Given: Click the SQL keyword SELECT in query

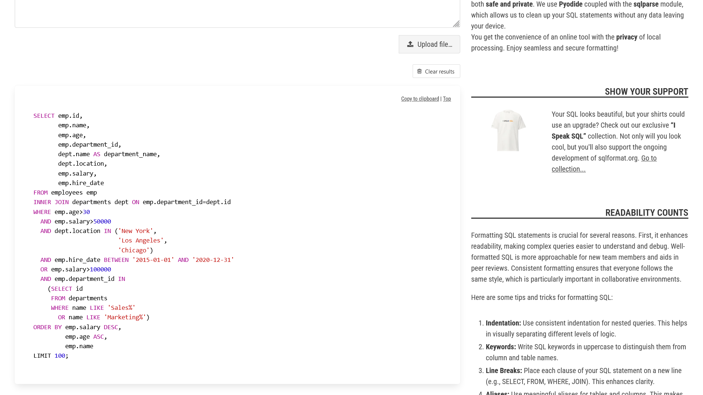Looking at the screenshot, I should [44, 115].
